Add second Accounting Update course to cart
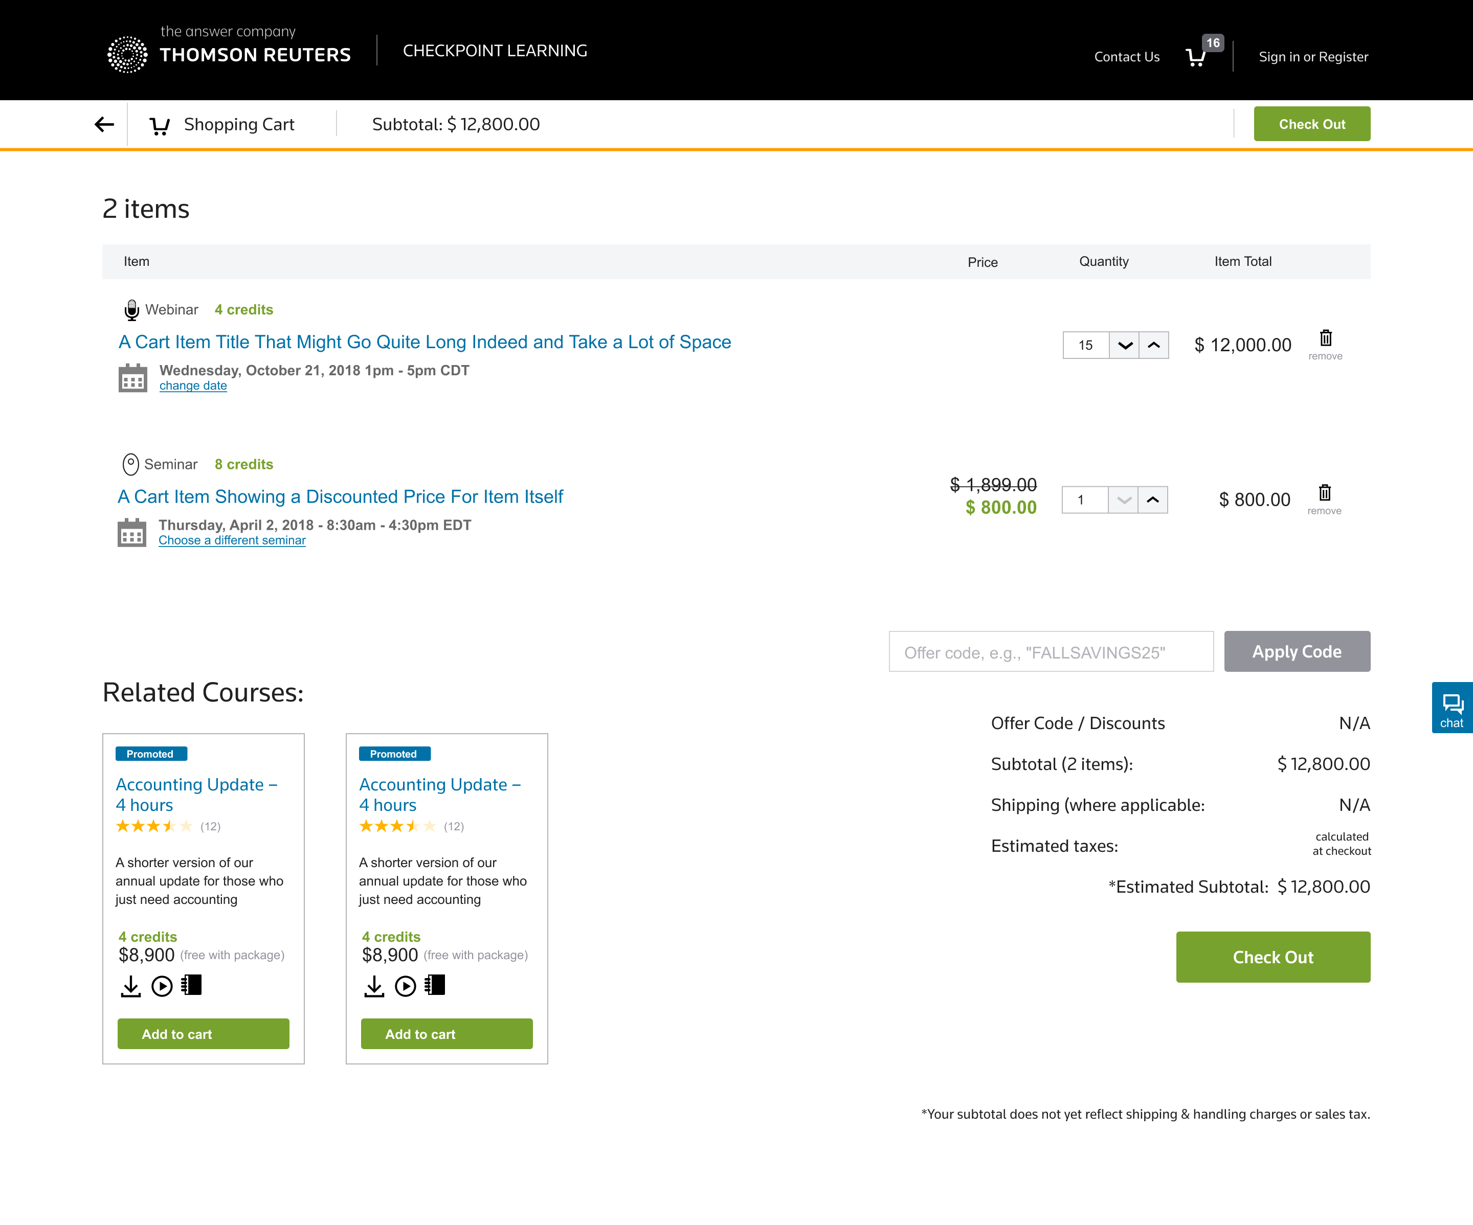The height and width of the screenshot is (1225, 1473). 446,1034
